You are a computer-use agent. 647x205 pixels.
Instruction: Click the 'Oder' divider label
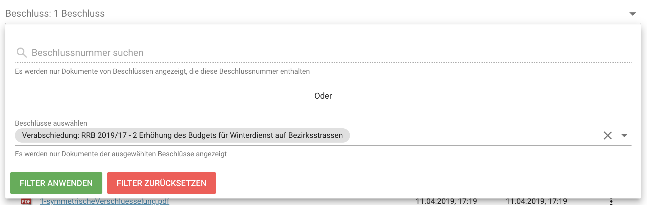[x=323, y=96]
